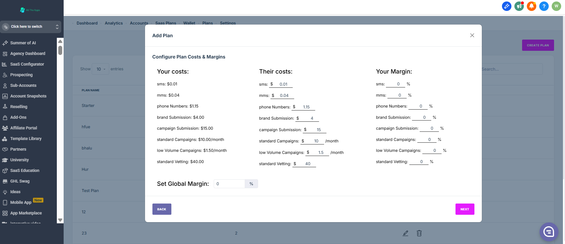
Task: Open the Click here to switch dropdown
Action: (30, 27)
